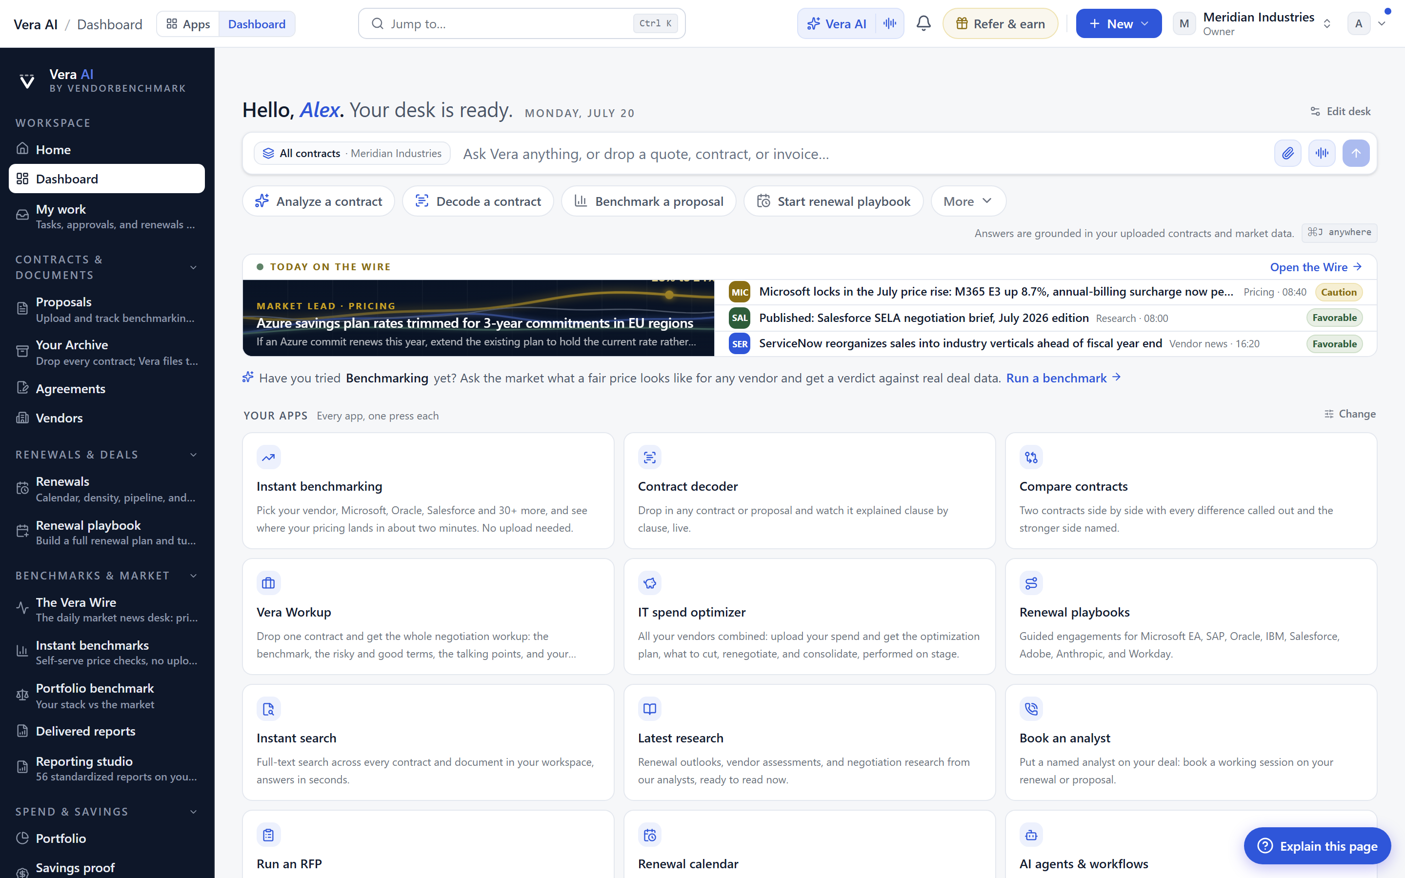Open My work in the sidebar
1405x878 pixels.
(x=107, y=216)
